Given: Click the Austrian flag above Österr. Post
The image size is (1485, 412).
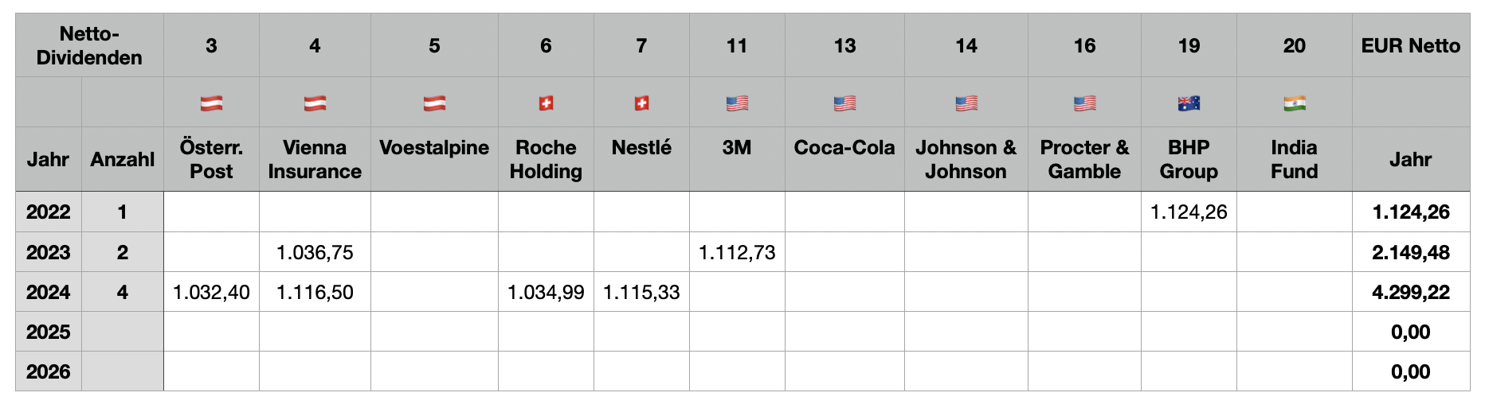Looking at the screenshot, I should click(x=211, y=103).
